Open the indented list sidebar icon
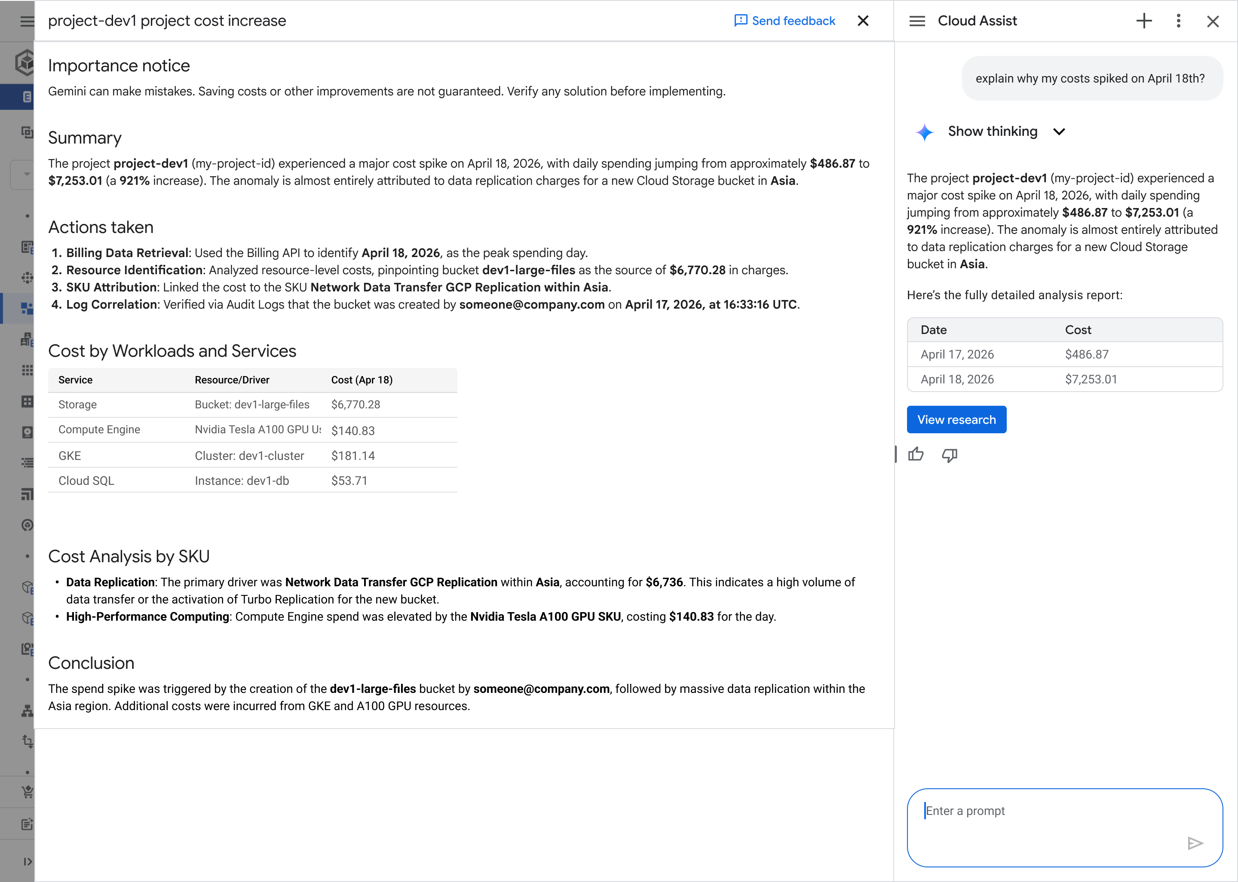 tap(27, 463)
